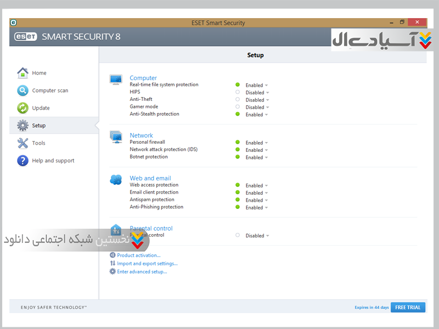439x329 pixels.
Task: Click the Network section icon
Action: coord(116,137)
